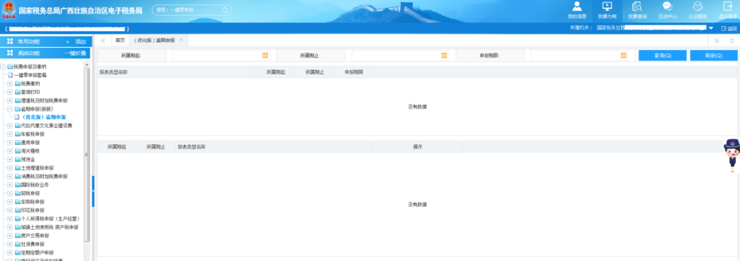Switch to 首页 tab

[121, 40]
